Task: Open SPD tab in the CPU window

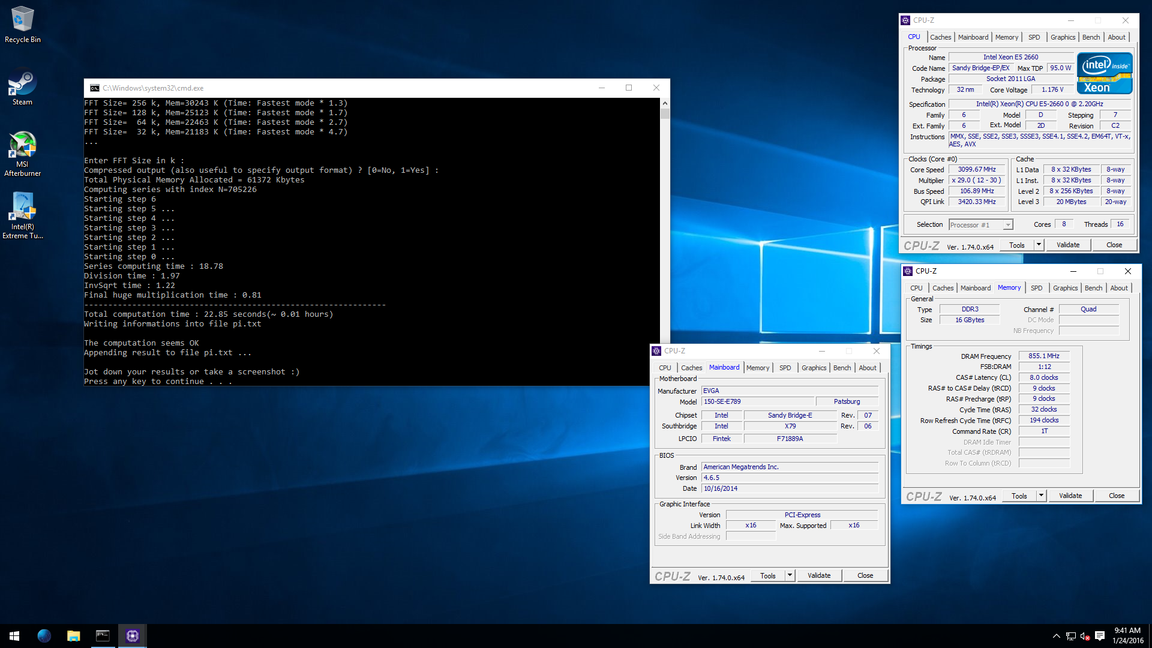Action: click(1034, 37)
